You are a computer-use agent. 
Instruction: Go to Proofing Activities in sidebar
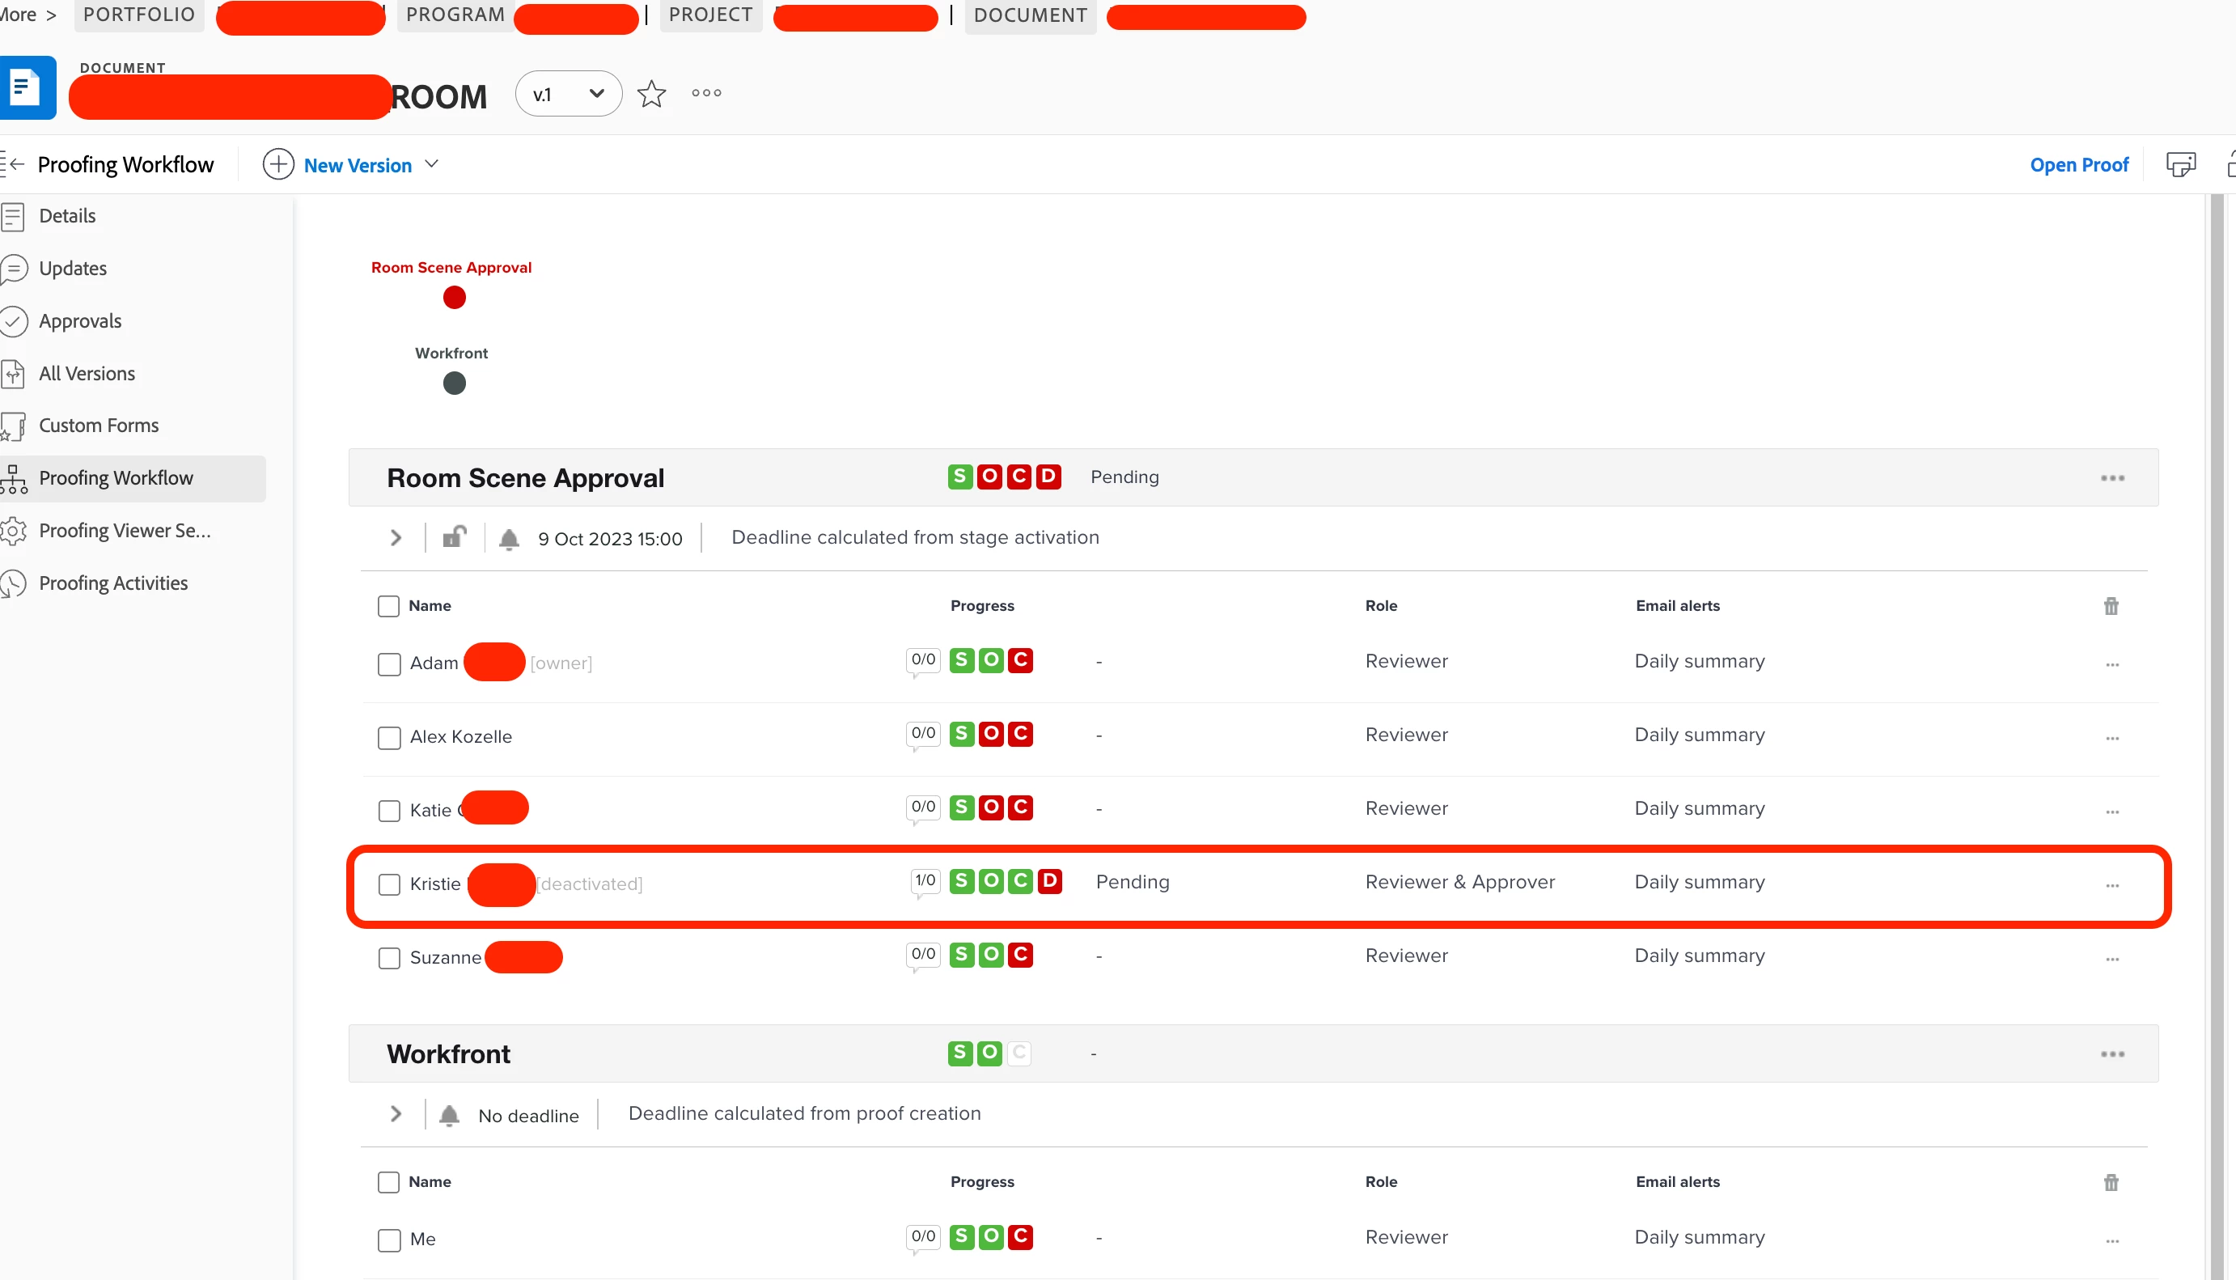pos(112,583)
